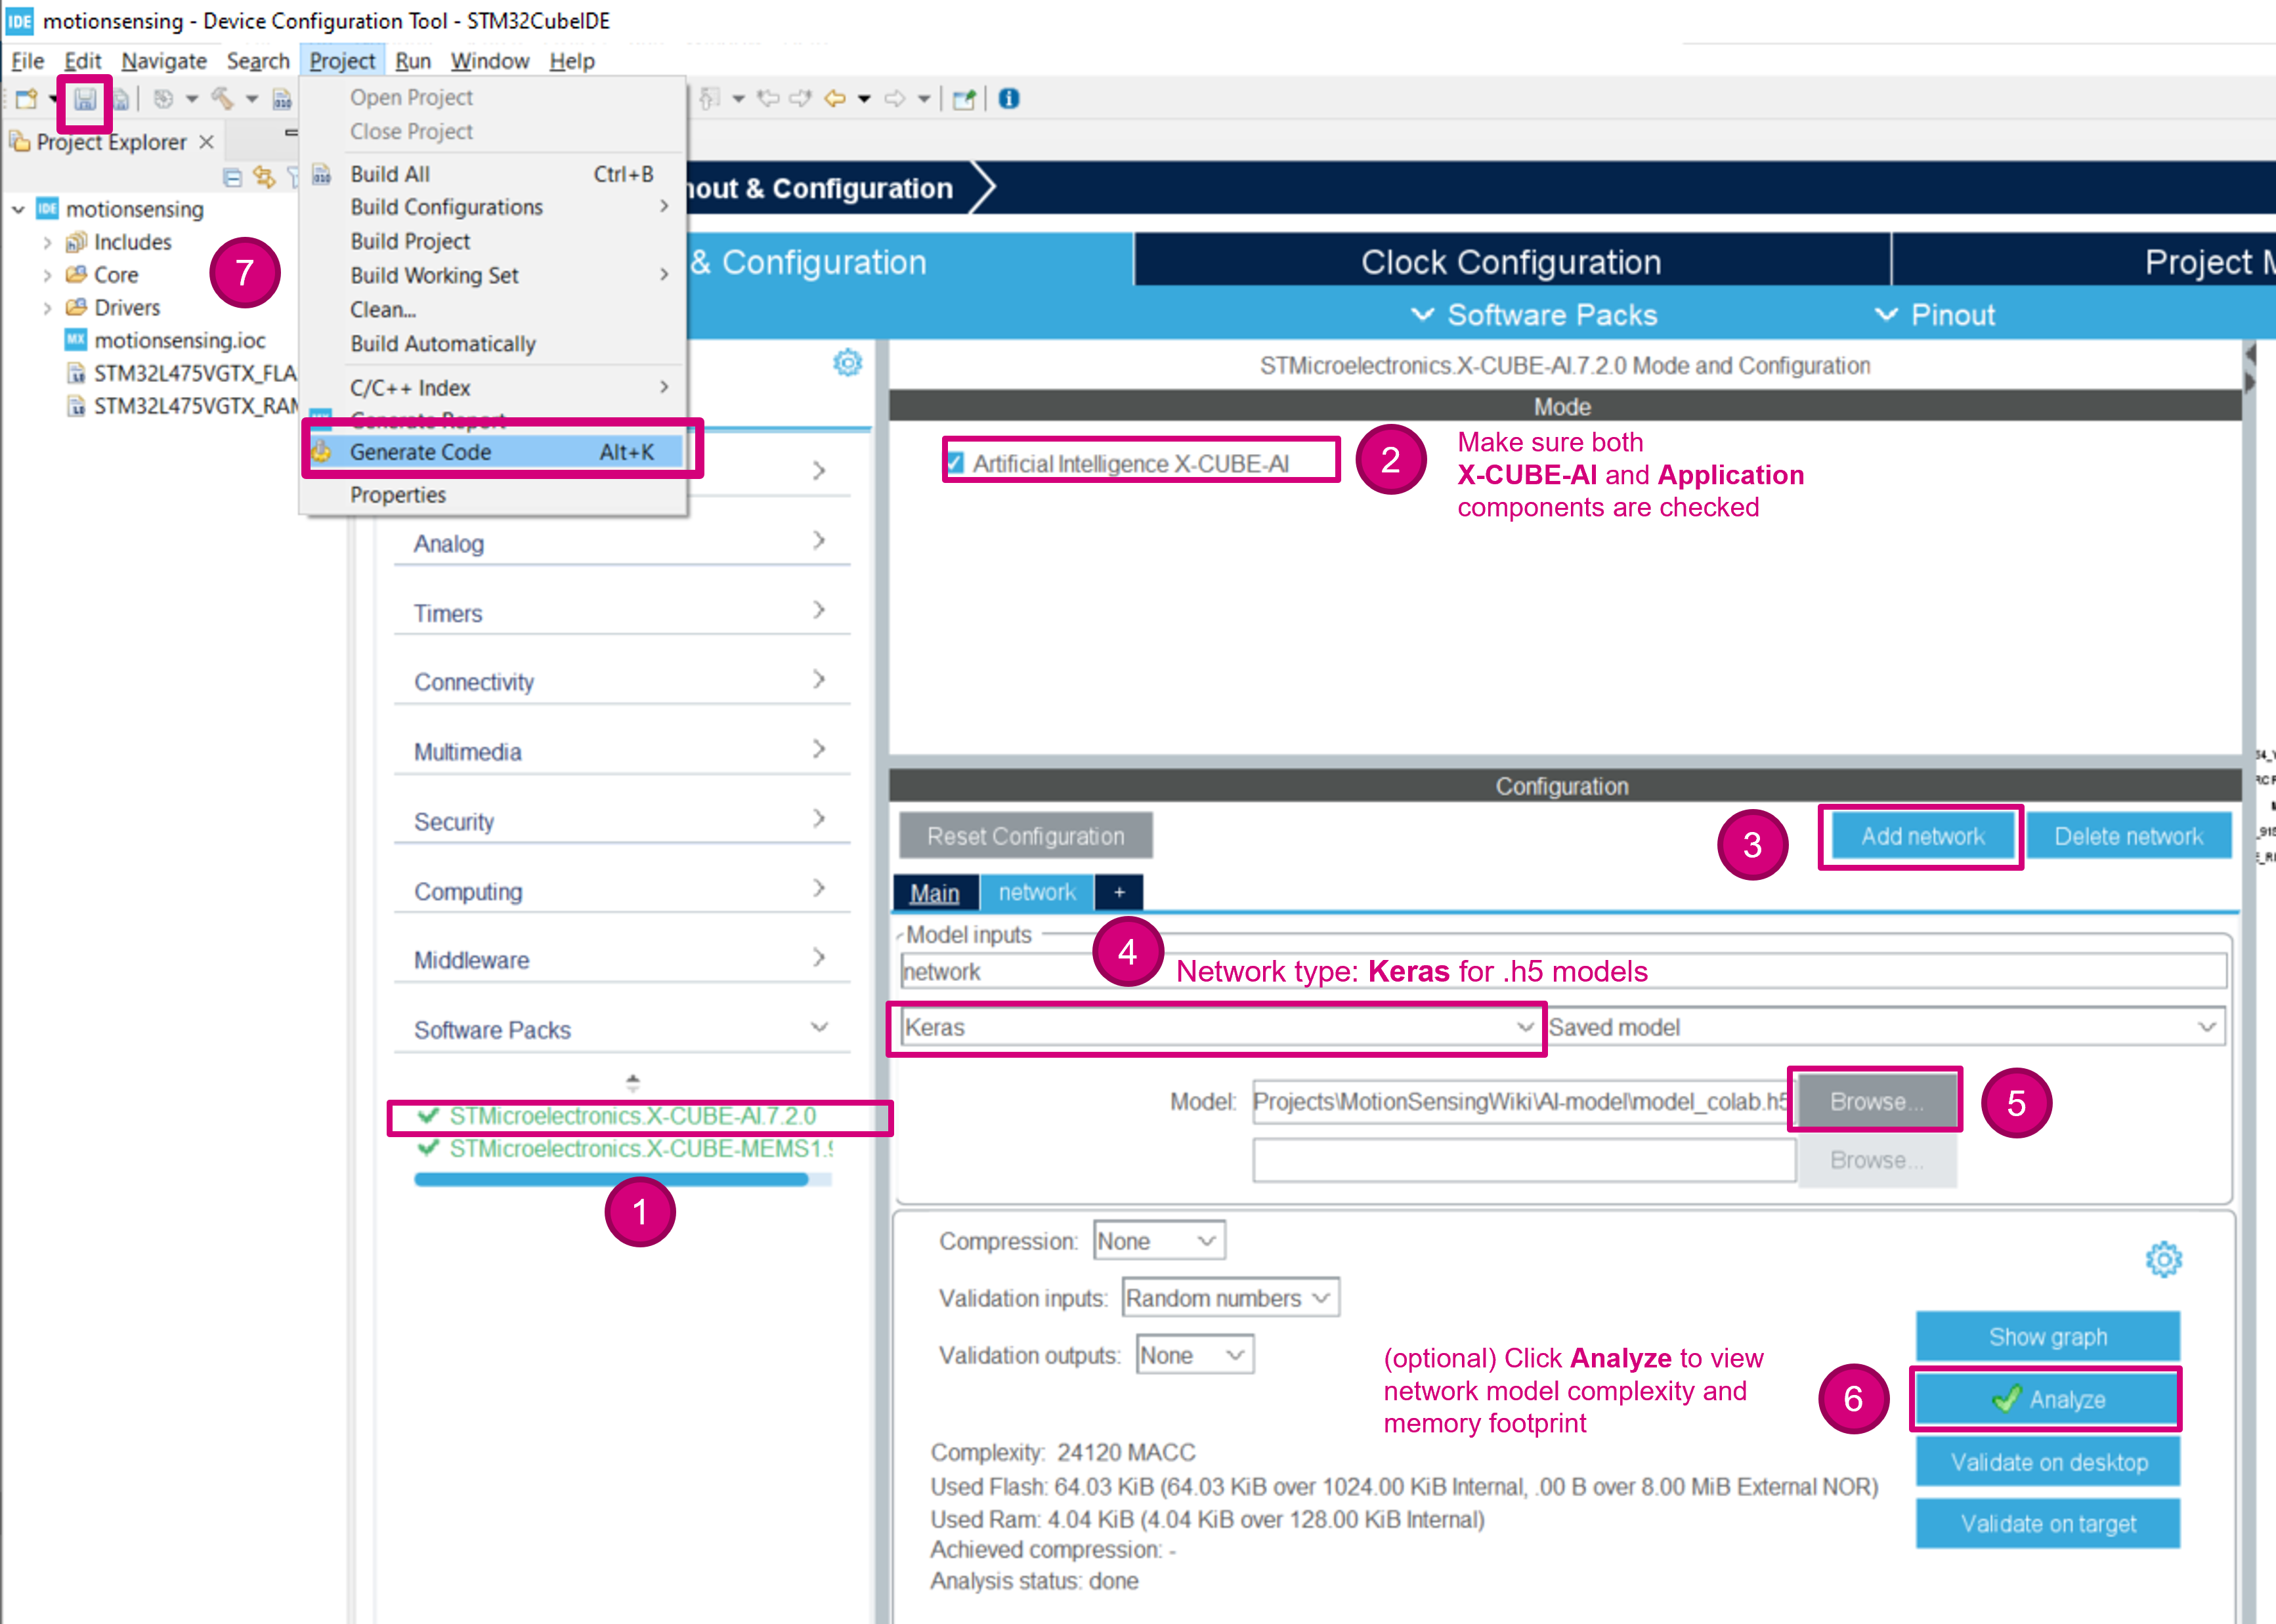Click the build target configuration icon
Viewport: 2276px width, 1624px height.
(163, 99)
